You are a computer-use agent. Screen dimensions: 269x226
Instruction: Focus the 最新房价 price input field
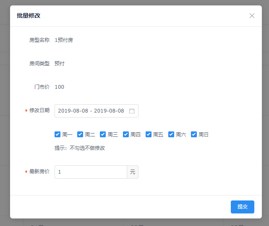pyautogui.click(x=91, y=172)
